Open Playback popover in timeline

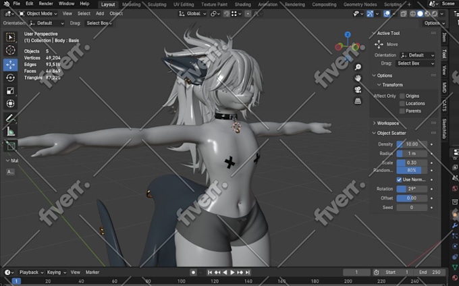click(31, 273)
